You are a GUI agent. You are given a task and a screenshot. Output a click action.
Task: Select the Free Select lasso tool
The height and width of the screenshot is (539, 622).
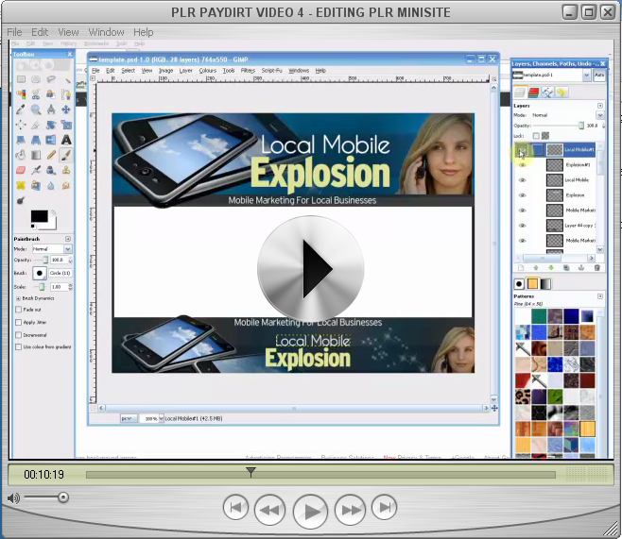[x=51, y=79]
